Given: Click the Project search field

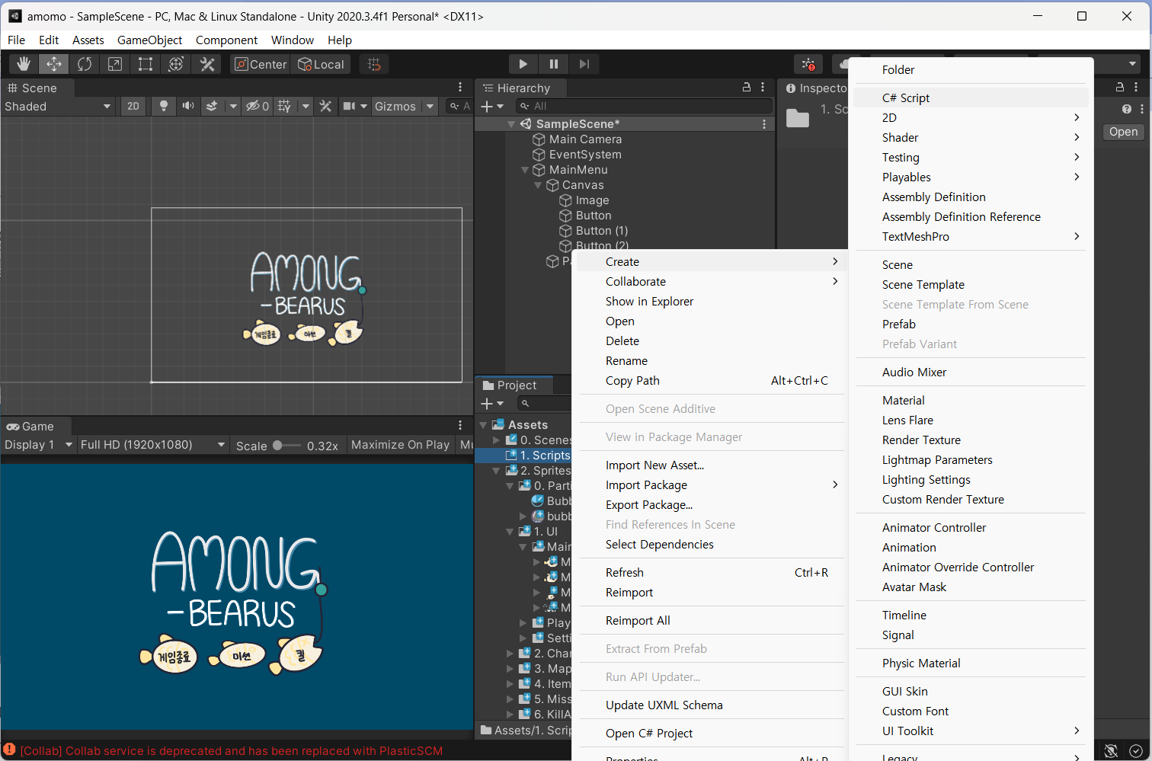Looking at the screenshot, I should click(545, 403).
